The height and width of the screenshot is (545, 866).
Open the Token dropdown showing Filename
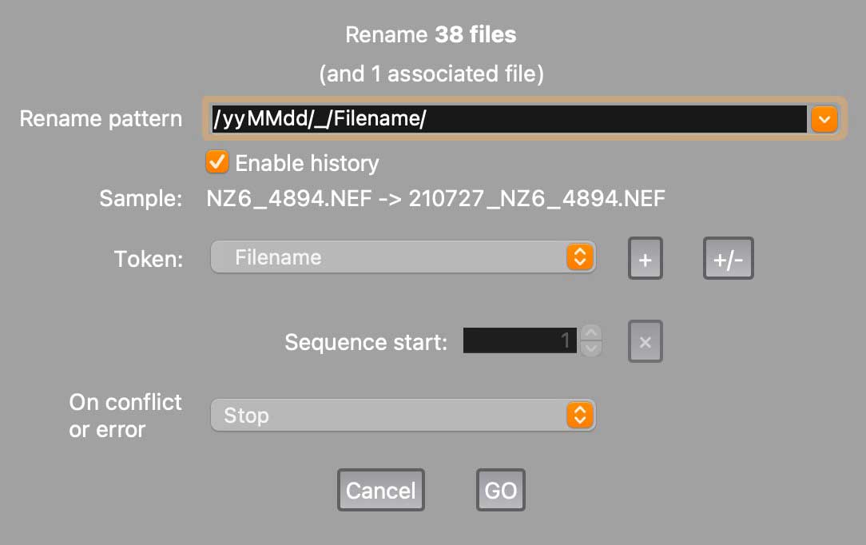(x=391, y=257)
